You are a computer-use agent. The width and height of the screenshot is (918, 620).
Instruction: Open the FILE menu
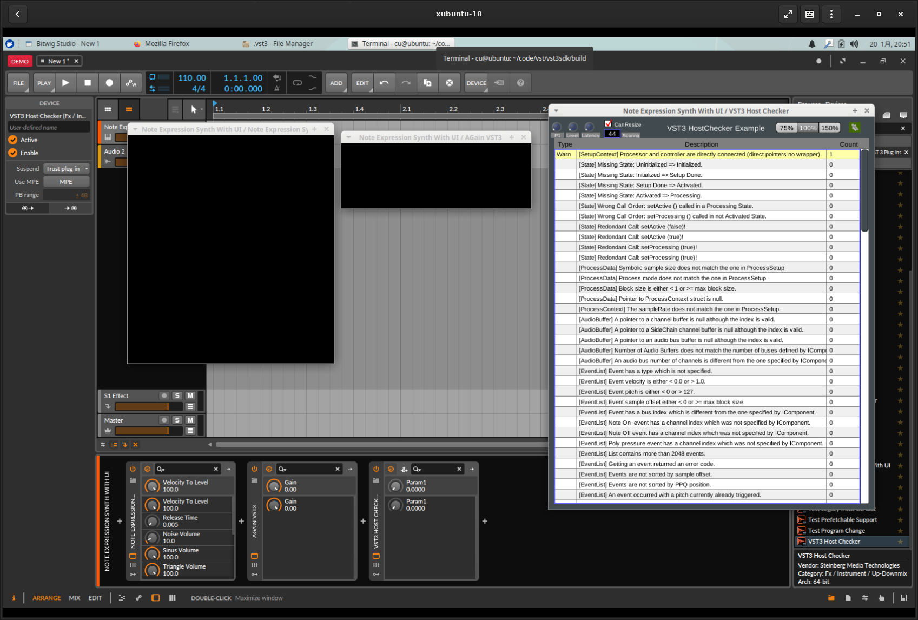(x=18, y=83)
